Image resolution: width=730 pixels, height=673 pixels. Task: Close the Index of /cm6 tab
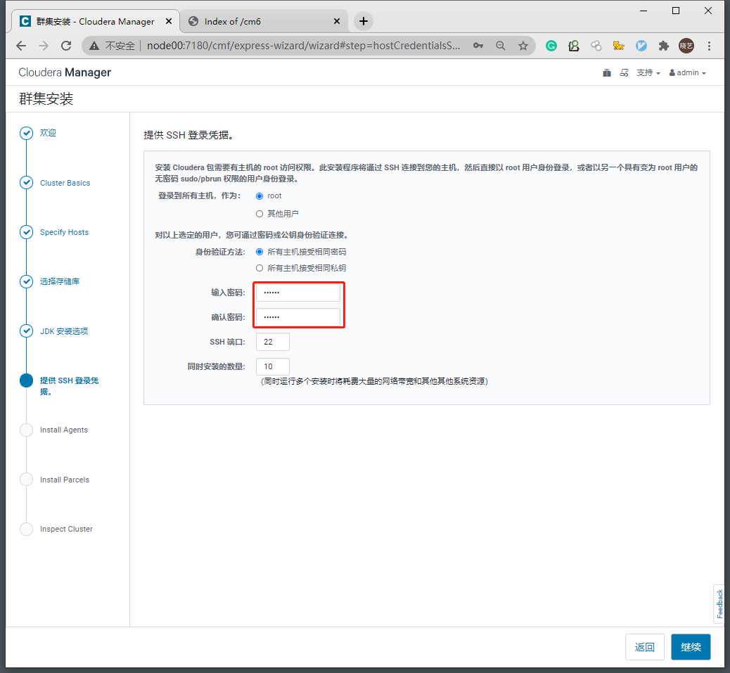(337, 21)
